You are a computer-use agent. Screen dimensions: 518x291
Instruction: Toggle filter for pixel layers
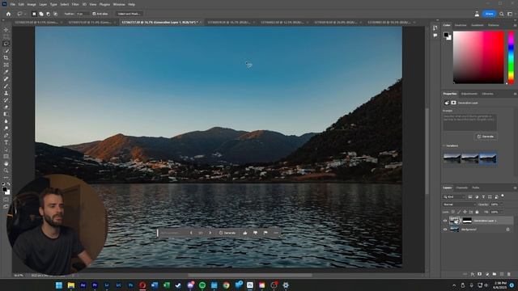click(470, 197)
